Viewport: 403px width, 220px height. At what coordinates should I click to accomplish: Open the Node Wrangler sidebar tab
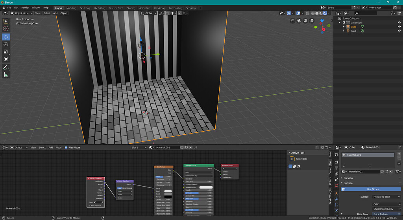tap(330, 196)
